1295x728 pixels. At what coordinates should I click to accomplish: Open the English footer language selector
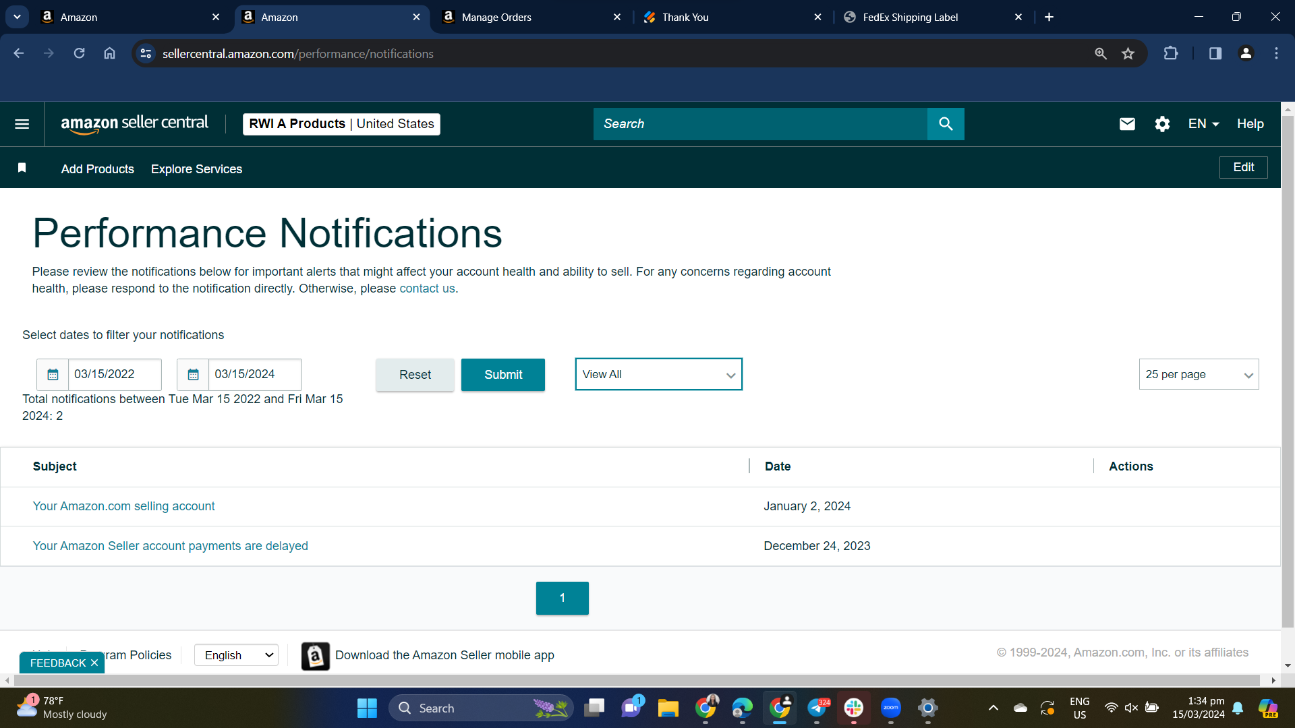point(236,655)
